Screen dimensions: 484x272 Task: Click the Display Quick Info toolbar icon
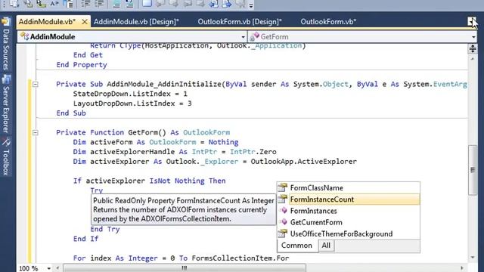click(41, 4)
